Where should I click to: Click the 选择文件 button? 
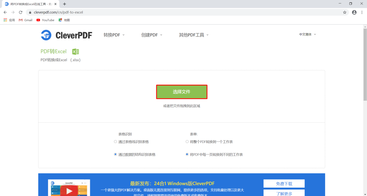tap(182, 92)
